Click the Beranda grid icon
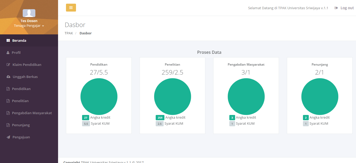 [x=8, y=40]
